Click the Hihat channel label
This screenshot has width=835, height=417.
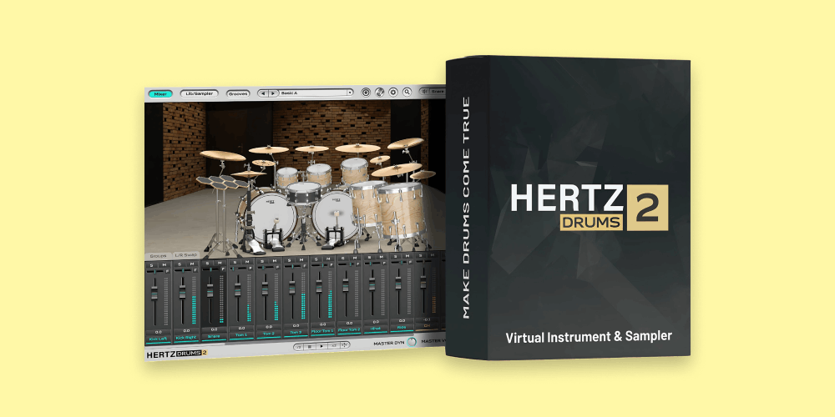[376, 329]
